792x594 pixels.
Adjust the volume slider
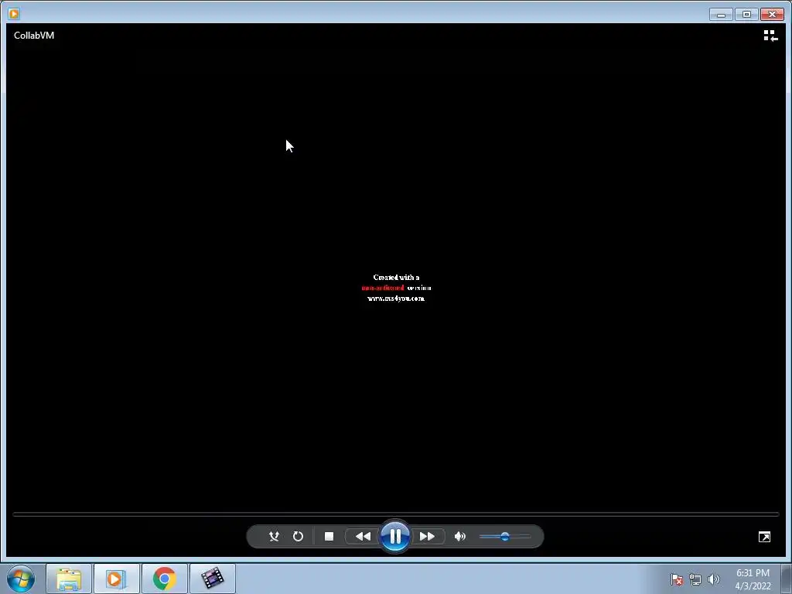504,537
